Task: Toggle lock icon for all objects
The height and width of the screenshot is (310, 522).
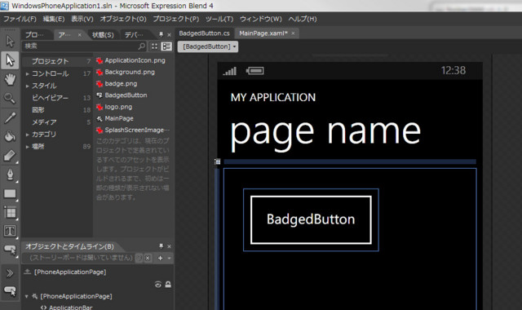Action: (x=168, y=285)
